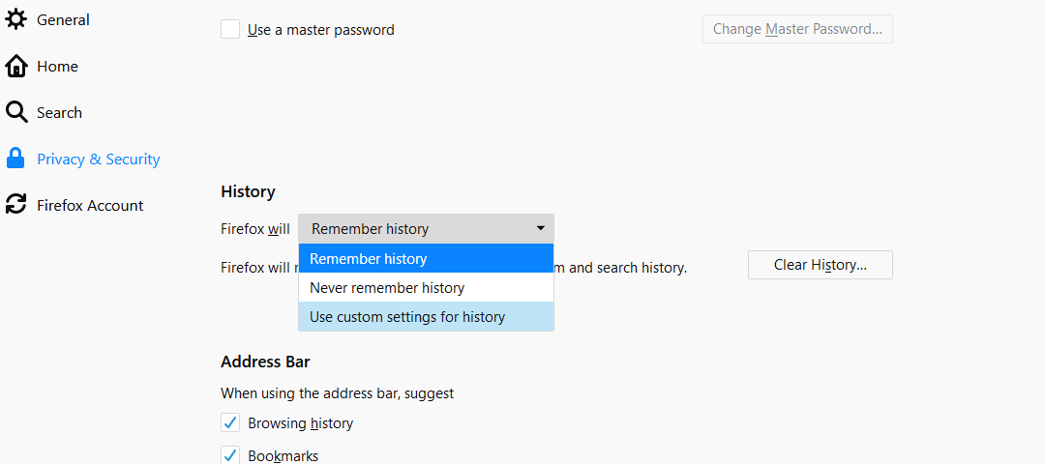Click the Use a master password label
1045x464 pixels.
pos(321,30)
